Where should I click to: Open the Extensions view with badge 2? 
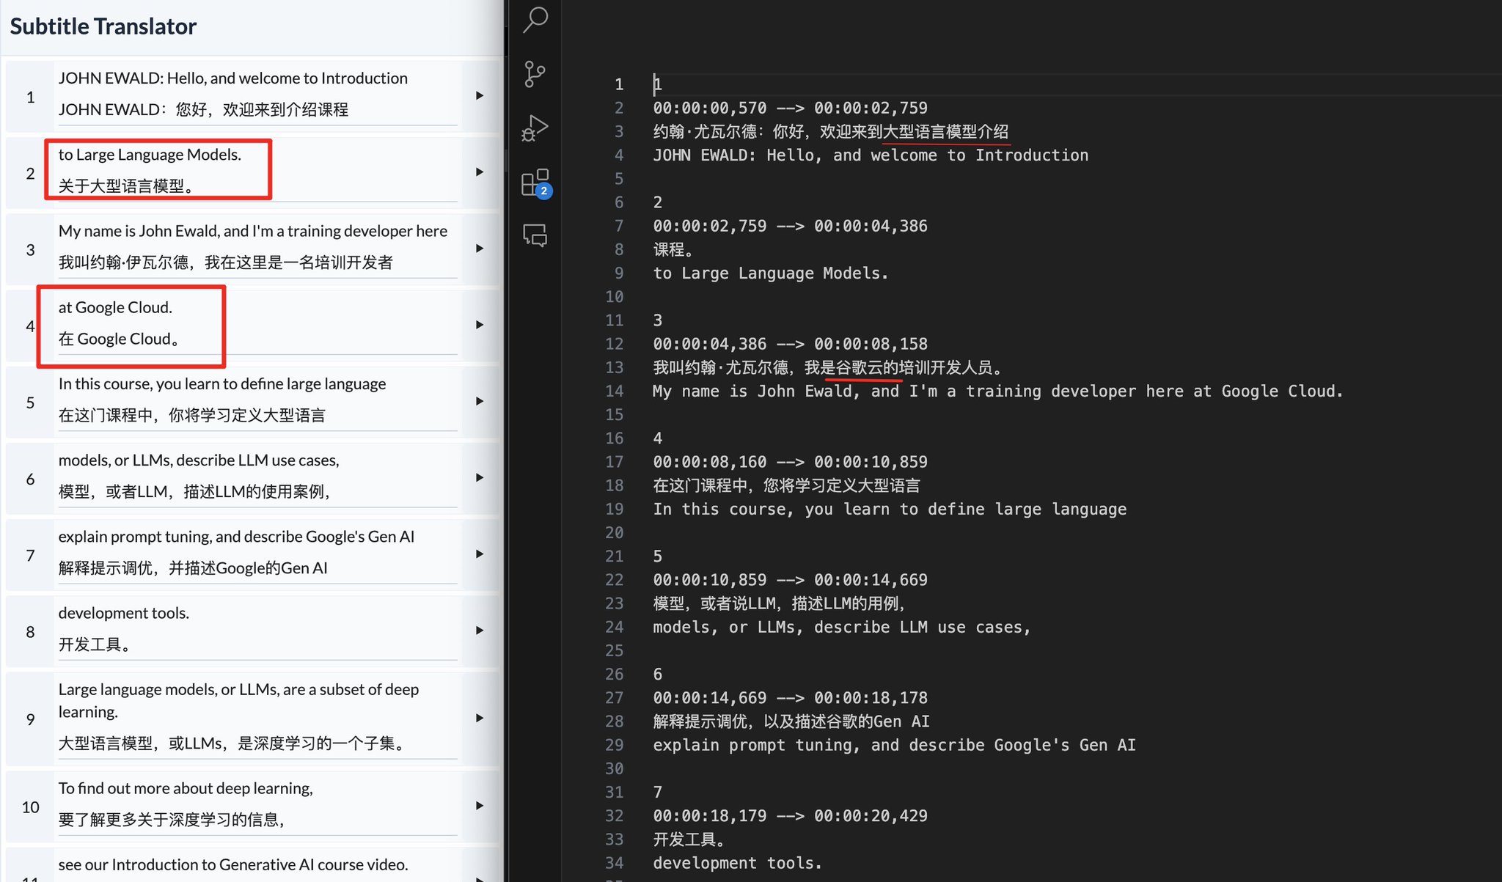click(x=535, y=183)
